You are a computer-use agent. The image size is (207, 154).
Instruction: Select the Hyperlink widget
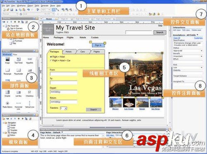[x=29, y=60]
